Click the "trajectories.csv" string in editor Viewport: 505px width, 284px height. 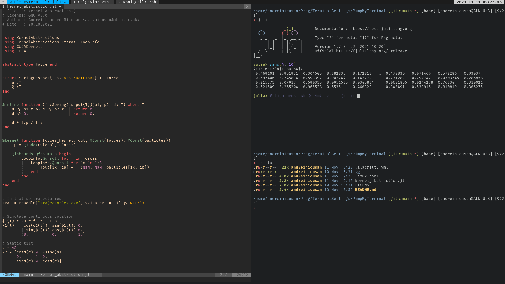tap(59, 203)
